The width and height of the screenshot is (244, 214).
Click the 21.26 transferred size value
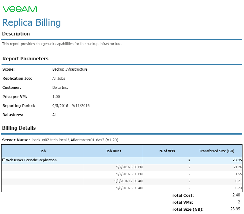(238, 167)
